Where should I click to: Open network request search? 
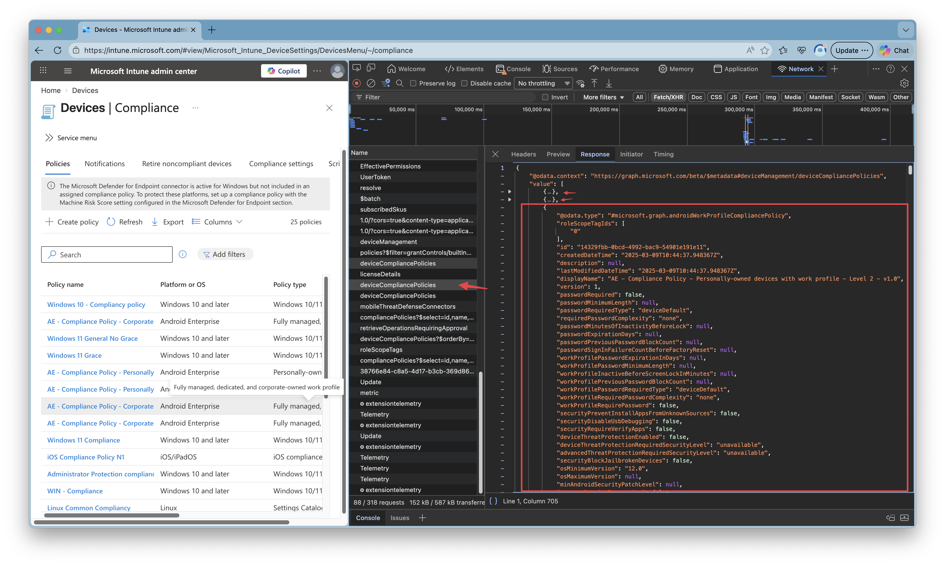[400, 83]
